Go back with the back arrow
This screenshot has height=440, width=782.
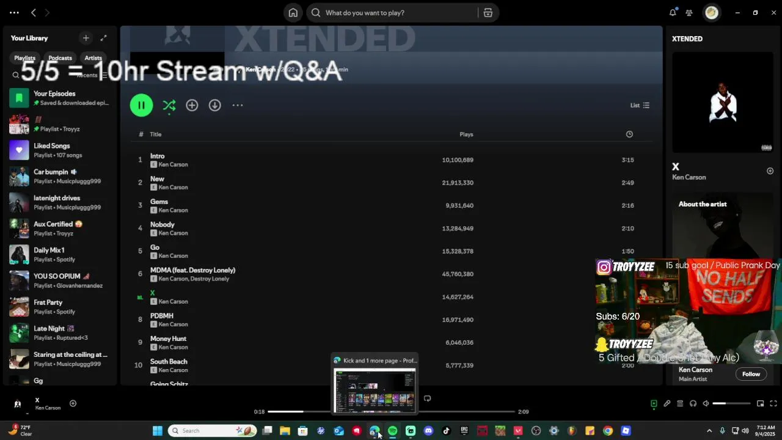pos(34,13)
